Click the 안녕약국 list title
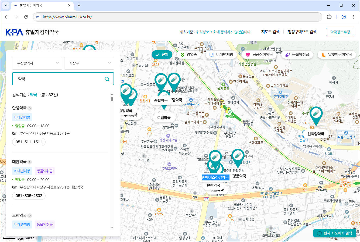The image size is (360, 242). click(x=19, y=108)
